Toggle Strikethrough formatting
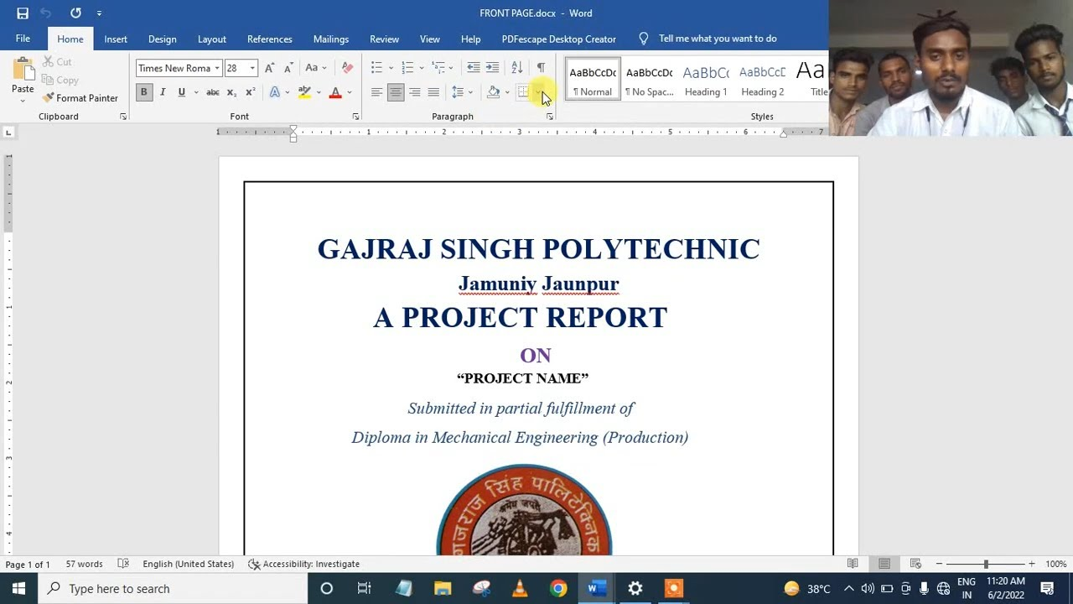The width and height of the screenshot is (1073, 604). point(212,92)
